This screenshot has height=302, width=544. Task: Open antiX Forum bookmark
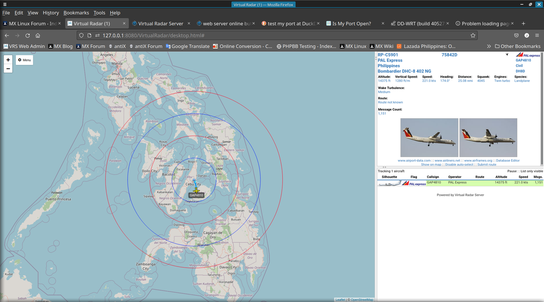146,46
